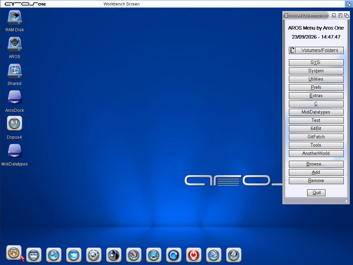Open the gear with magnifier dock icon
The height and width of the screenshot is (265, 353).
[x=94, y=255]
